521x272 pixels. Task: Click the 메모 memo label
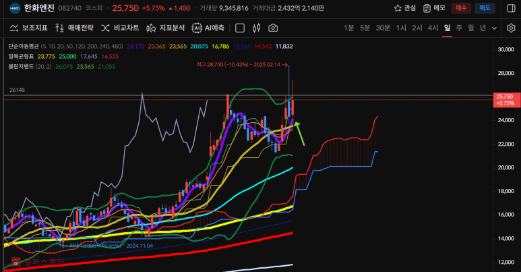[439, 8]
